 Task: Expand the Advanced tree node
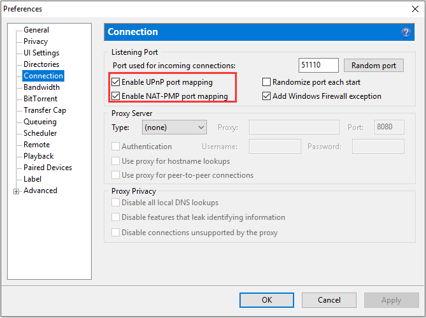point(17,192)
